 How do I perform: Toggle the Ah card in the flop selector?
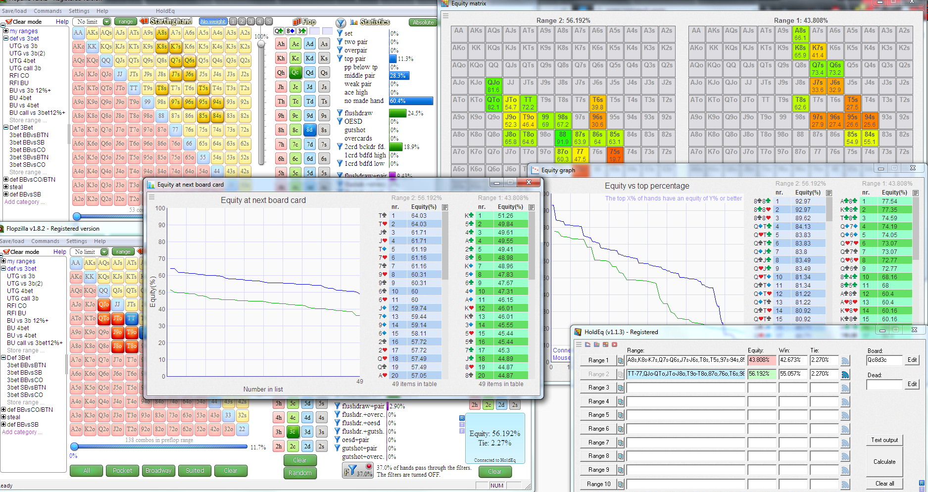point(281,44)
